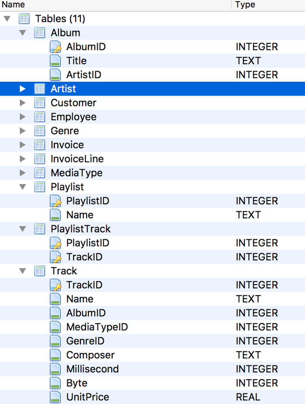Click the REAL type of UnitPrice
Image resolution: width=305 pixels, height=404 pixels.
coord(248,397)
